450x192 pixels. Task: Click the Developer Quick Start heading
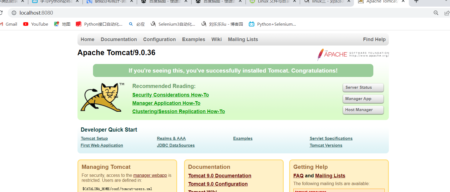pyautogui.click(x=109, y=130)
